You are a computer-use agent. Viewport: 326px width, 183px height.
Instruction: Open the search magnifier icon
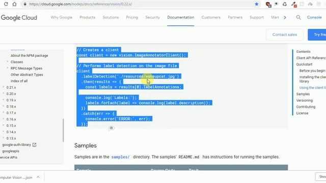click(x=298, y=17)
